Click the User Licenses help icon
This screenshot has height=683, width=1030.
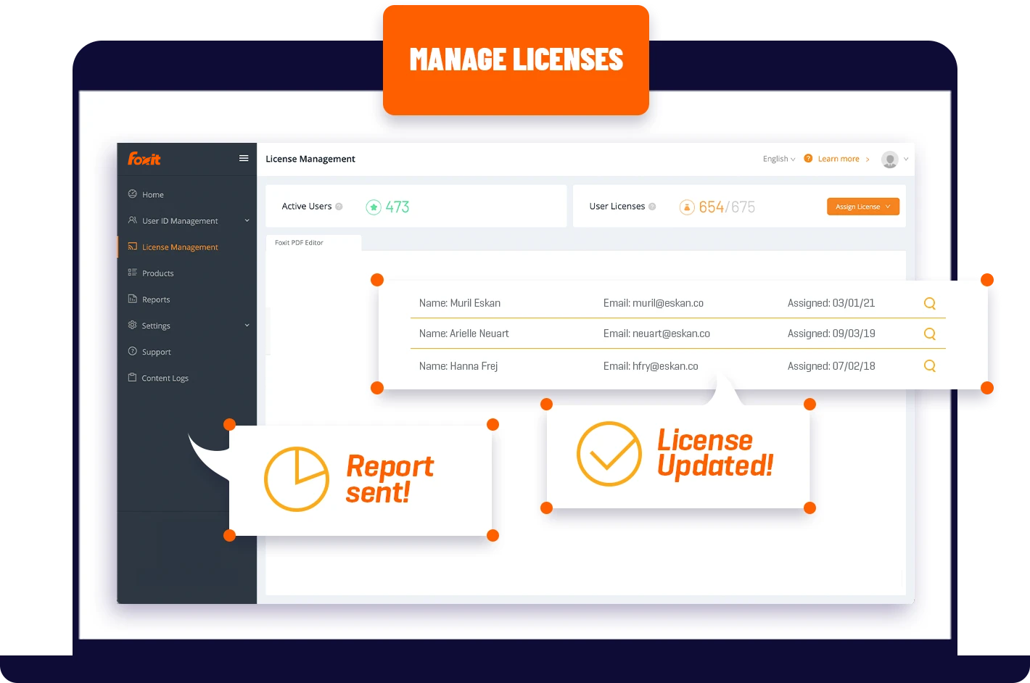coord(652,207)
